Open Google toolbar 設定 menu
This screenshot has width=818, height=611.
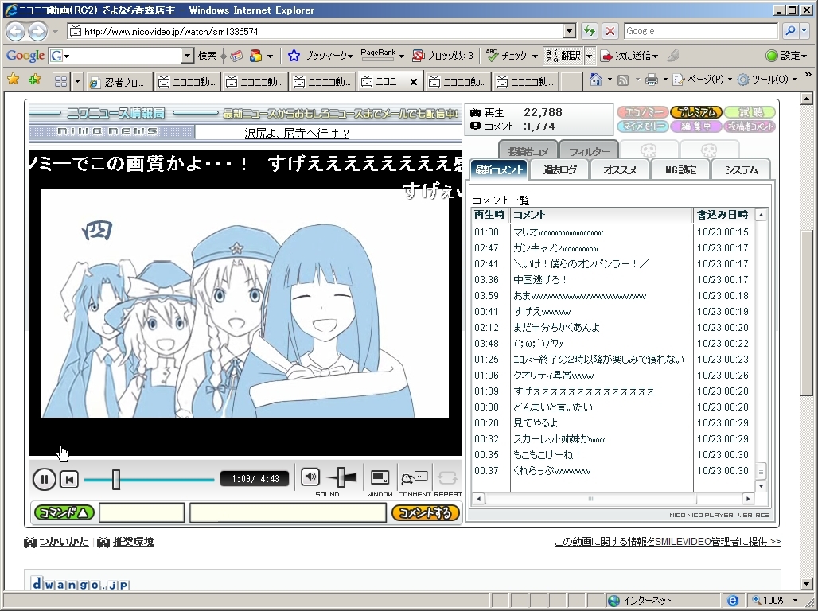click(x=786, y=56)
